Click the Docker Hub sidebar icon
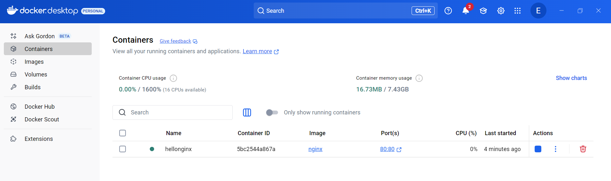This screenshot has width=611, height=181. point(13,106)
